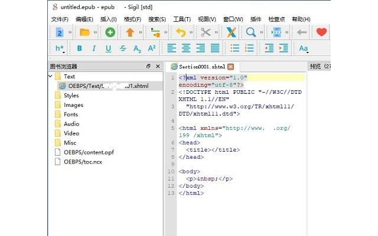The image size is (378, 236).
Task: Expand more items after up arrow icon
Action: [x=141, y=32]
